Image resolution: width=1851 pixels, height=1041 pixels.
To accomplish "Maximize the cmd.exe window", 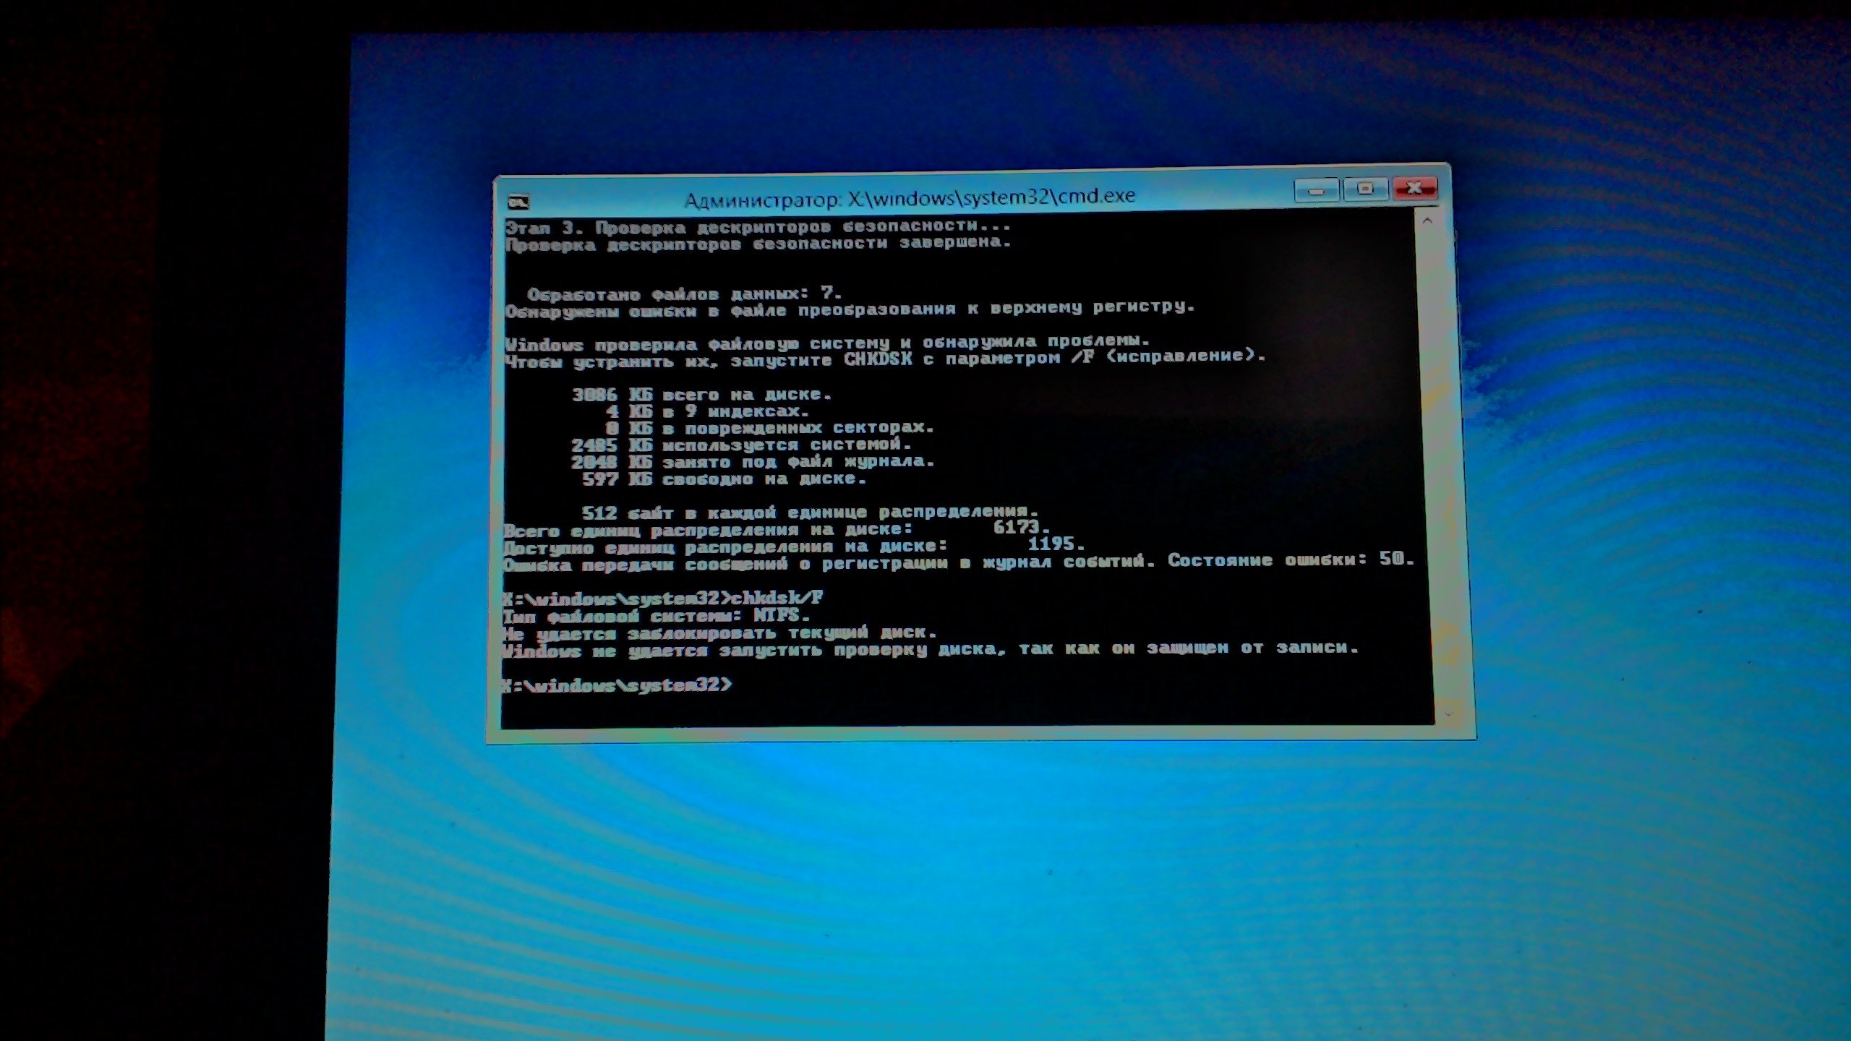I will click(x=1365, y=189).
